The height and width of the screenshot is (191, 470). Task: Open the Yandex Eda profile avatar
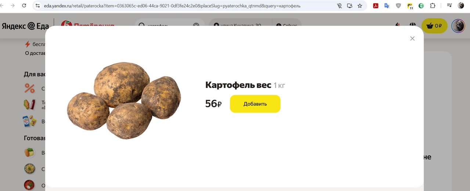[458, 26]
